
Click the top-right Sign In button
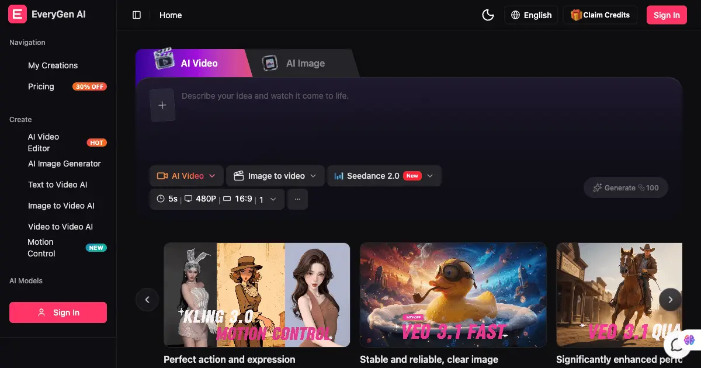click(667, 15)
